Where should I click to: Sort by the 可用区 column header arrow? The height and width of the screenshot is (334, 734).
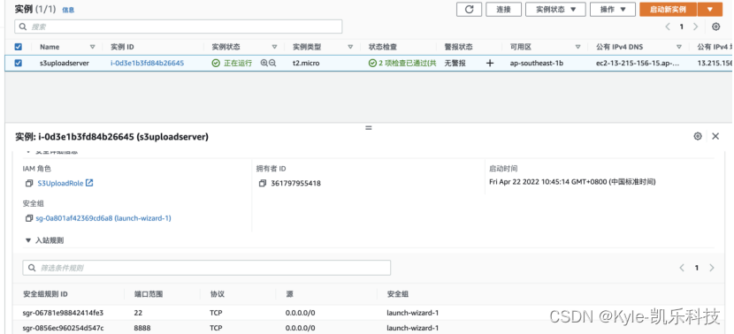(x=578, y=47)
